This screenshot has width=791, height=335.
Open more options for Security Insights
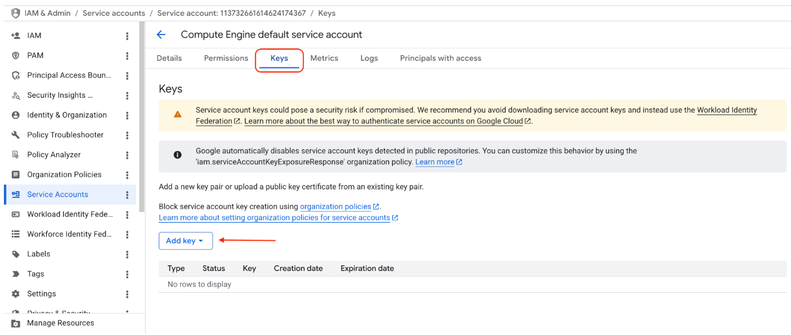(127, 95)
